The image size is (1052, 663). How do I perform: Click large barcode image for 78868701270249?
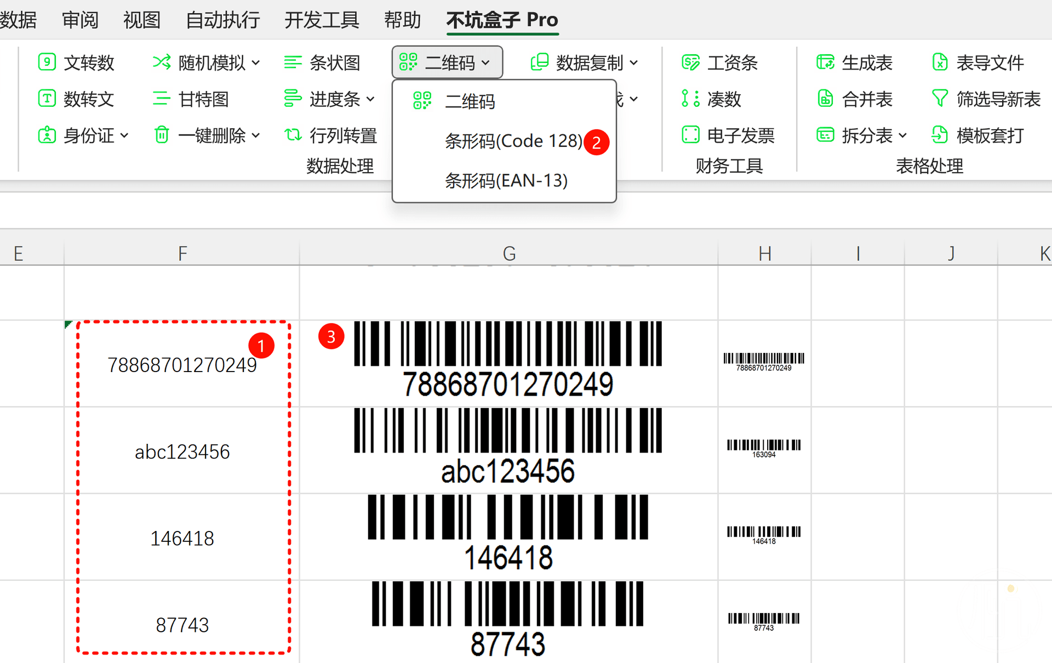tap(508, 360)
